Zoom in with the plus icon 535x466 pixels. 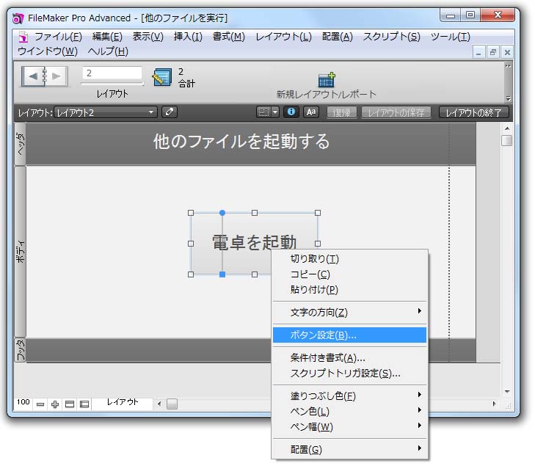[55, 404]
